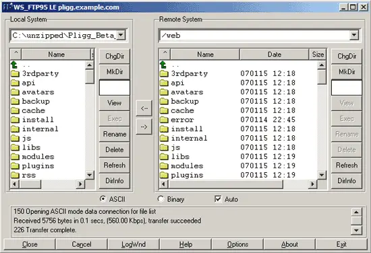Click the remote backup folder icon

(164, 101)
